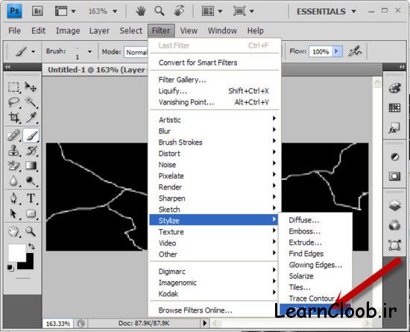The height and width of the screenshot is (332, 410).
Task: Select the Clone Stamp tool
Action: coord(13,151)
